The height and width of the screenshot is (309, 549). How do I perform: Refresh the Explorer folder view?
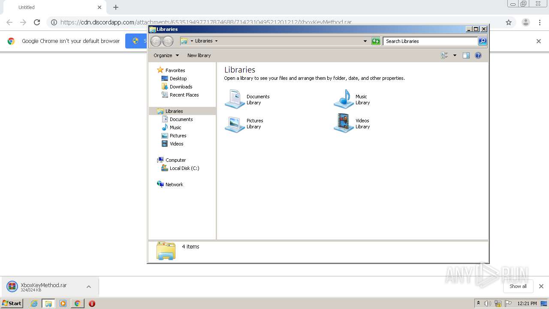[x=376, y=41]
